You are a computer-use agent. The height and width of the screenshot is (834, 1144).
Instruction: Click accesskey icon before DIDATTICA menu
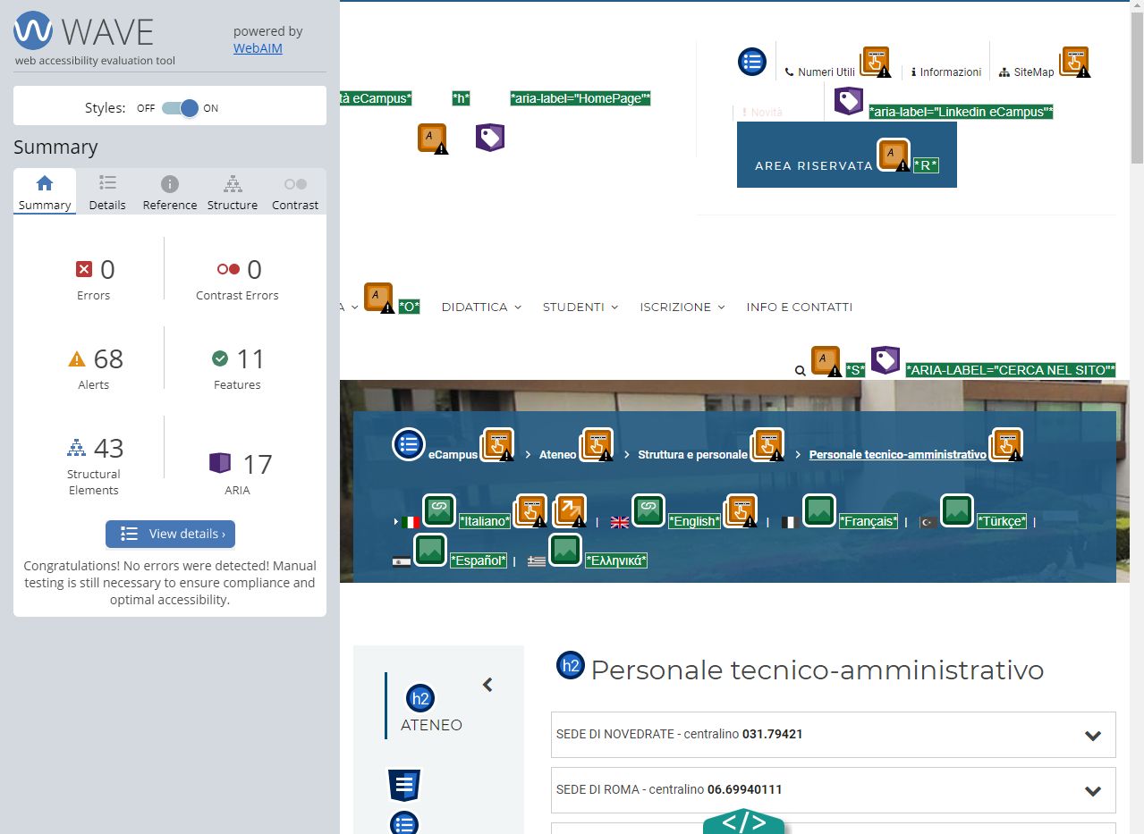[379, 299]
